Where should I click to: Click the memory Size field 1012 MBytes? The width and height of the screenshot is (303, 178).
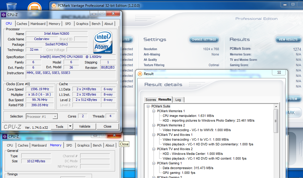[x=36, y=161]
